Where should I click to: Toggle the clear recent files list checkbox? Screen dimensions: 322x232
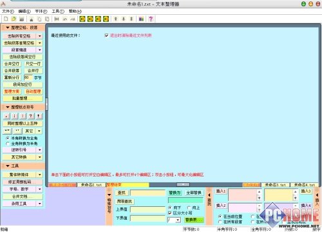click(106, 35)
